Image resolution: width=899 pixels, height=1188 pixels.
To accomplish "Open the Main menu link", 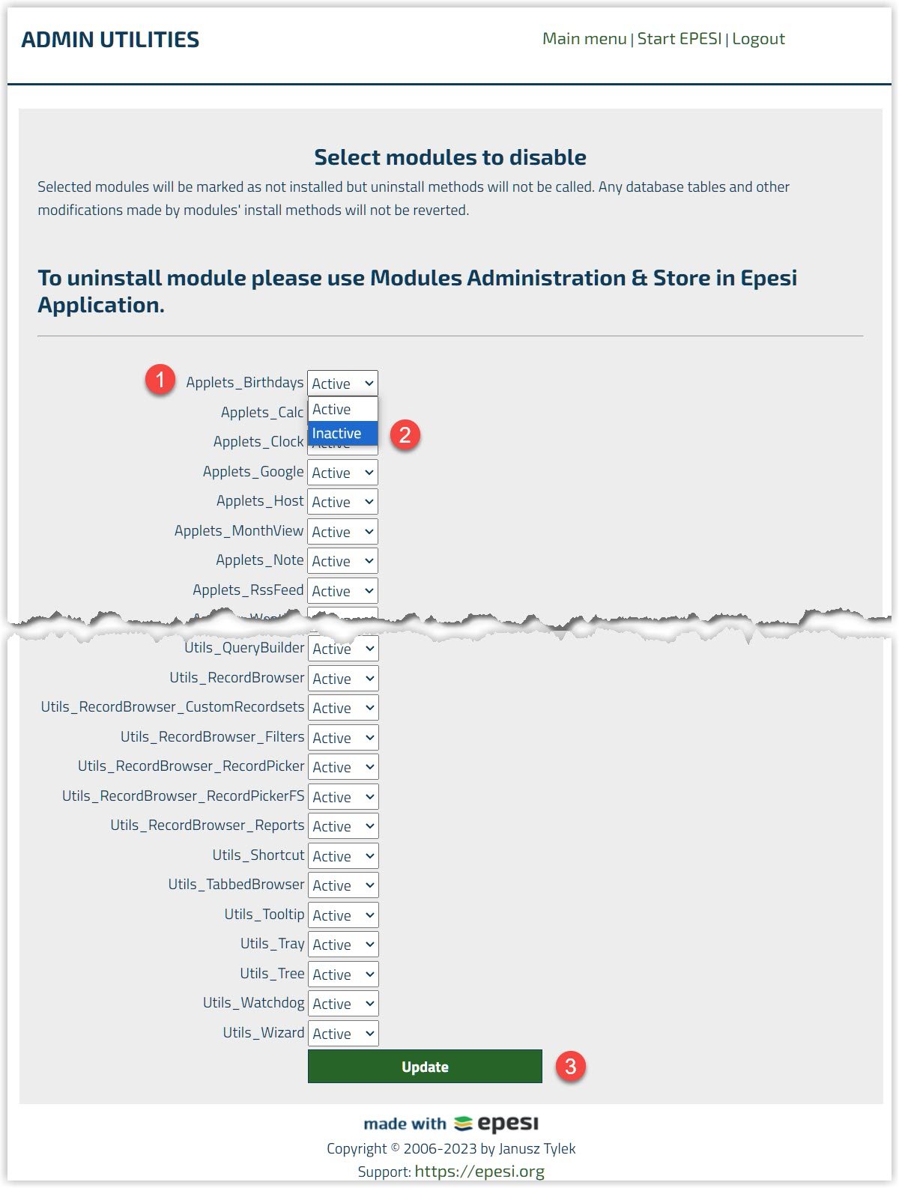I will pyautogui.click(x=584, y=39).
